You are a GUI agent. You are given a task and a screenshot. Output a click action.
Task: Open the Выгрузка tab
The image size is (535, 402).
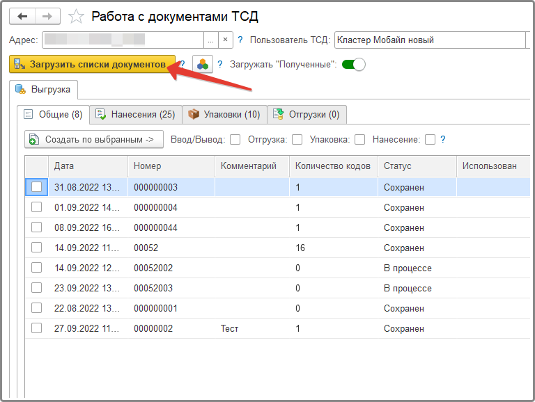(x=43, y=90)
